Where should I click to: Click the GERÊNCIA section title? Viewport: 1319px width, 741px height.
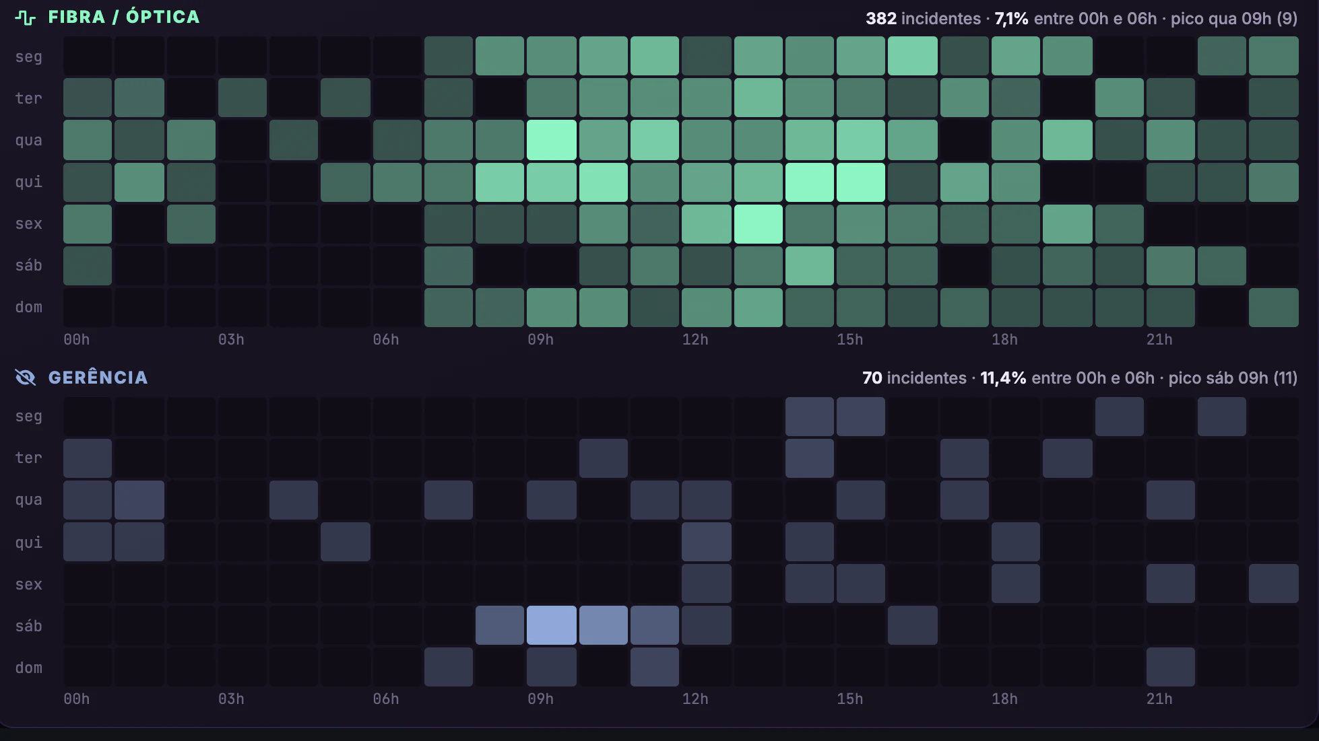pos(98,377)
